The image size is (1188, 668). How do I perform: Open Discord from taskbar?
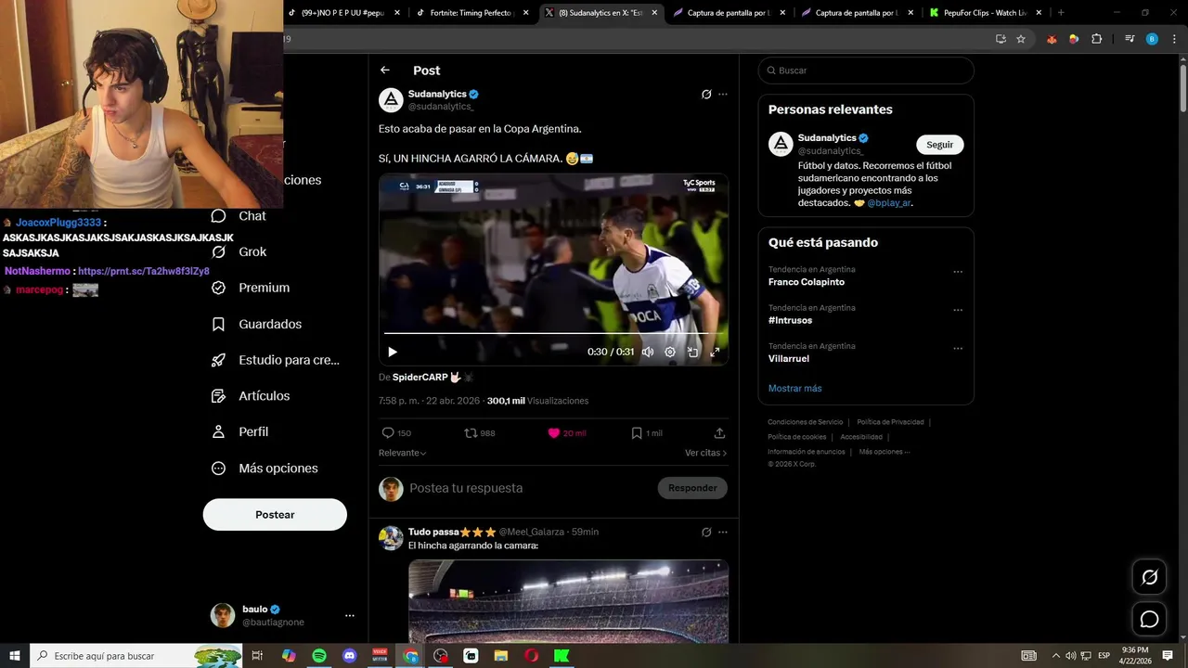pyautogui.click(x=350, y=656)
